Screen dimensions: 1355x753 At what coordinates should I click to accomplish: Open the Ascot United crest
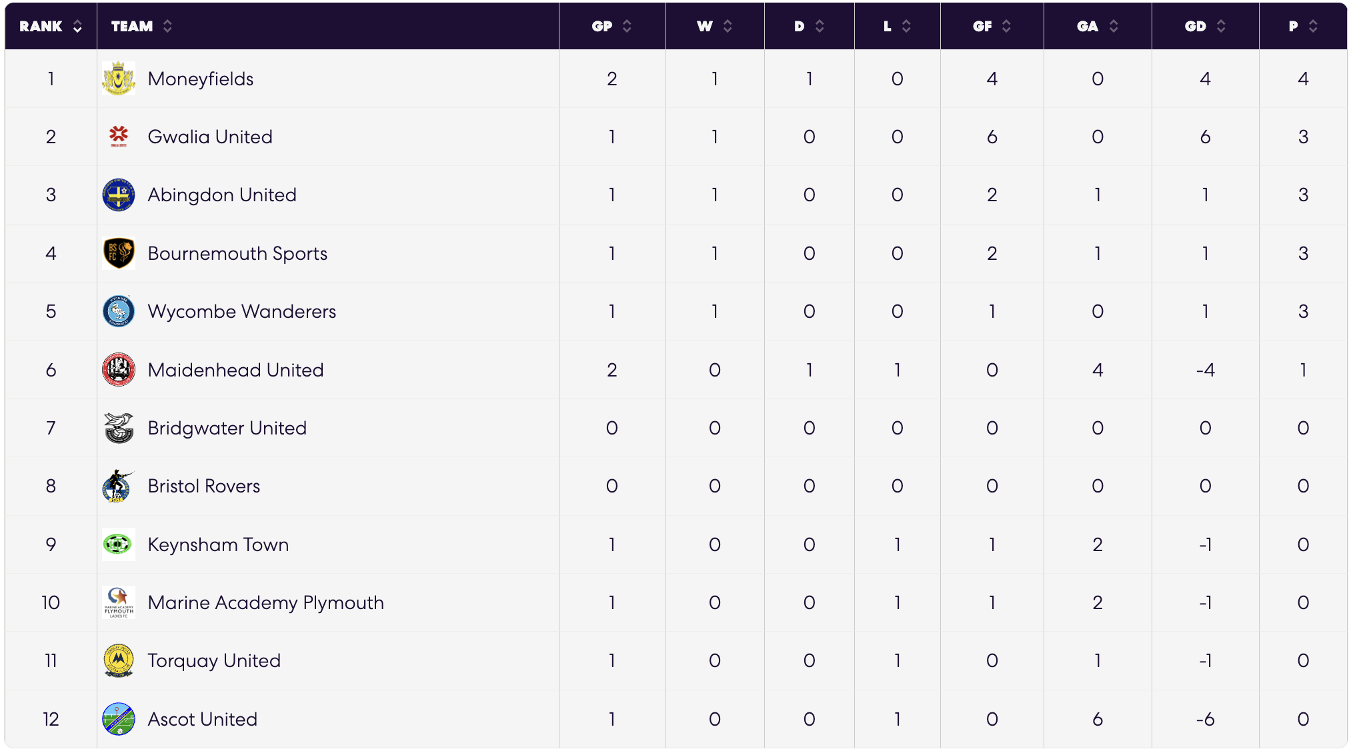[x=119, y=719]
